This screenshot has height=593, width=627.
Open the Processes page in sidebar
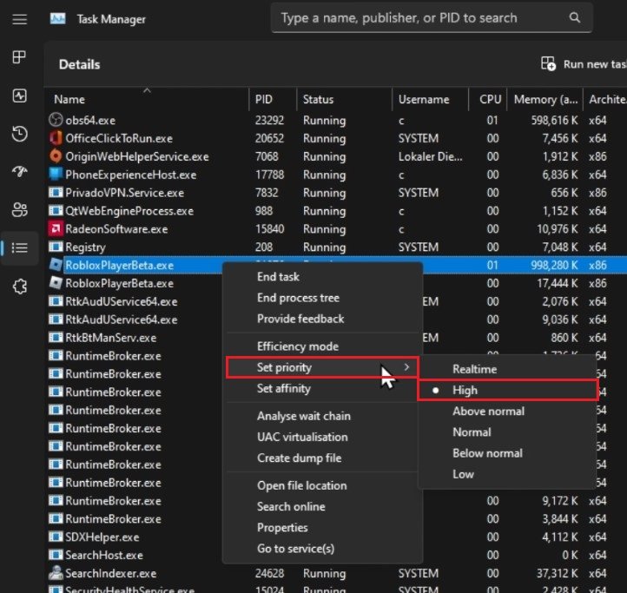click(x=19, y=57)
